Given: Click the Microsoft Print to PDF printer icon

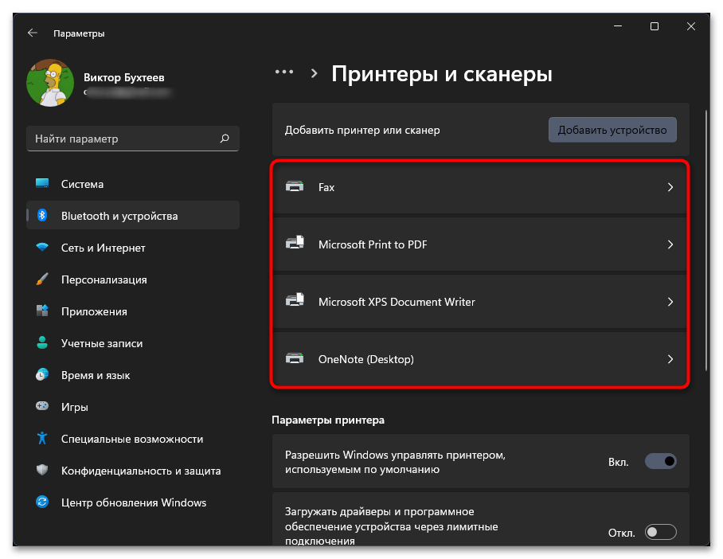Looking at the screenshot, I should tap(295, 243).
